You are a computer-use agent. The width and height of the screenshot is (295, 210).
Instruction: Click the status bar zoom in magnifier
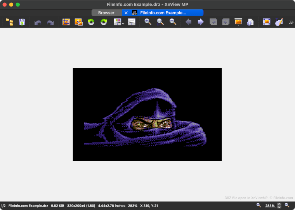pos(259,205)
